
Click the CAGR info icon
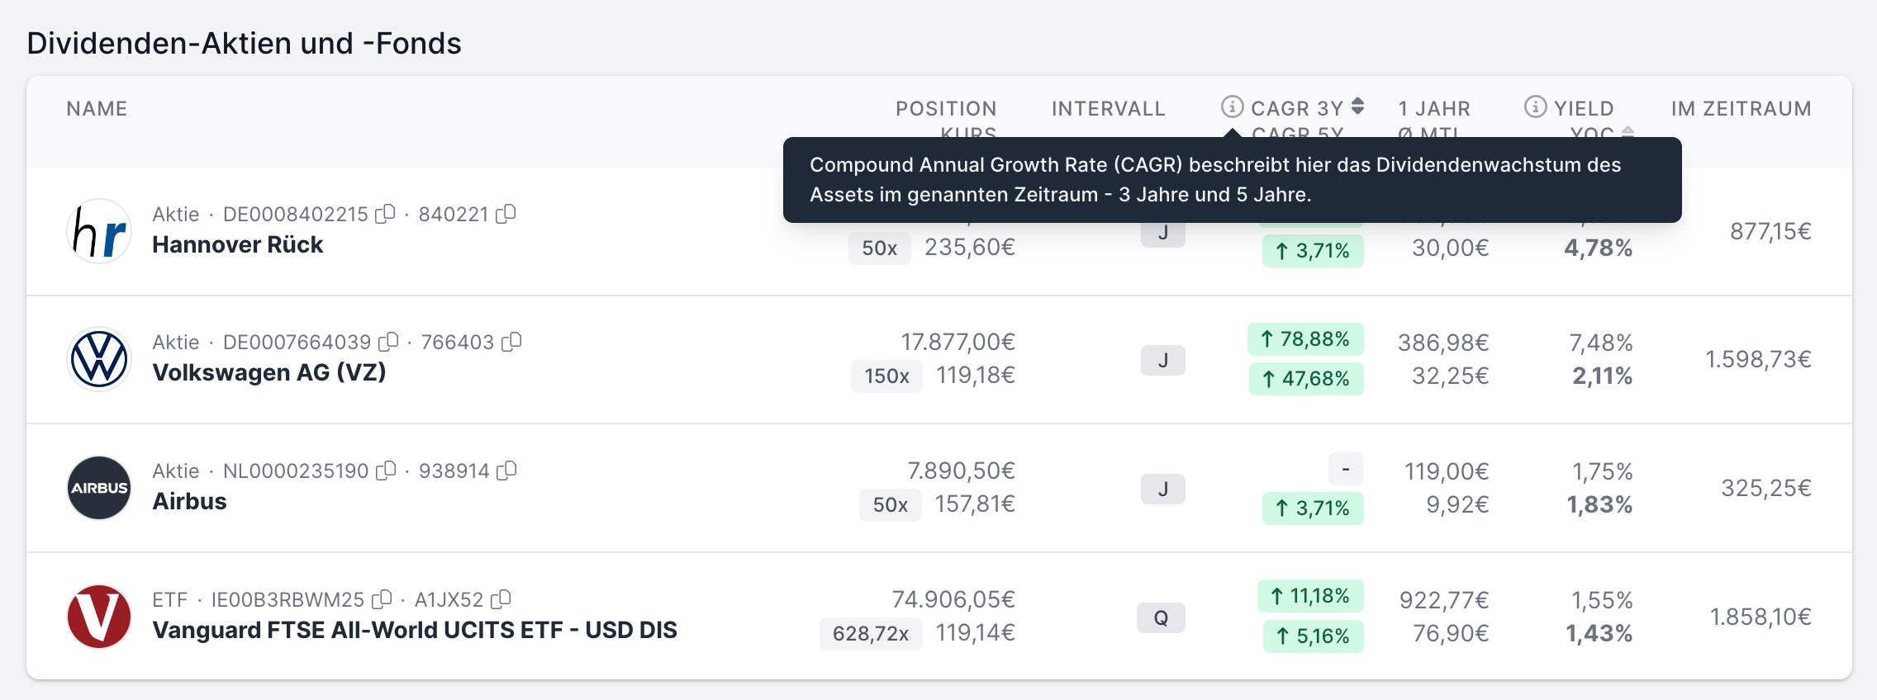[1232, 106]
